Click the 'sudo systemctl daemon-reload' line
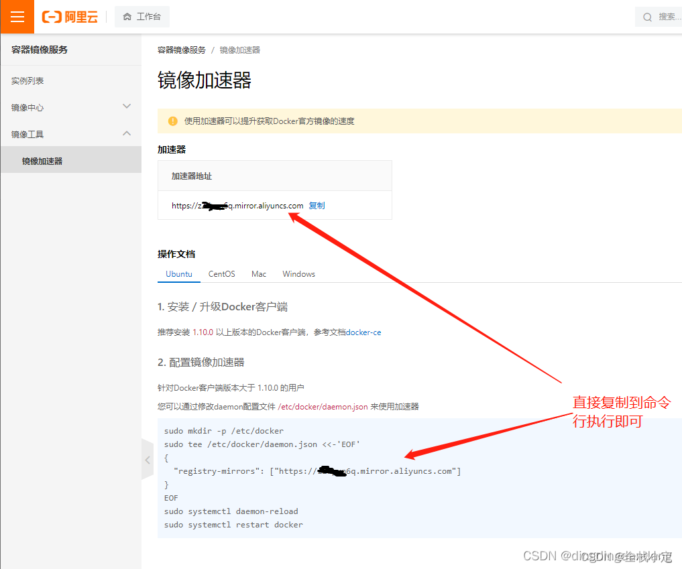The image size is (682, 569). click(231, 511)
